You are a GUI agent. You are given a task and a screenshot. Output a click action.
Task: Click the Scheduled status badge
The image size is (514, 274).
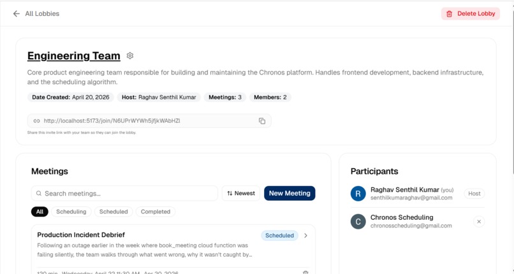tap(279, 235)
